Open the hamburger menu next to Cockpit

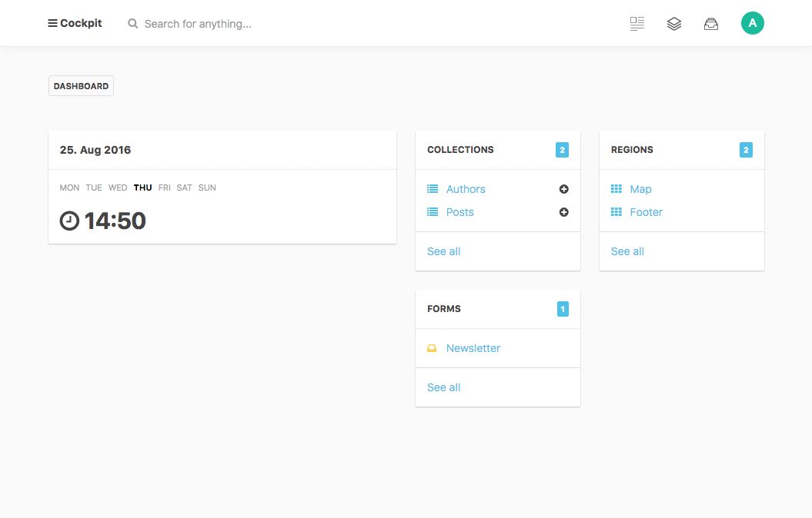click(x=52, y=23)
